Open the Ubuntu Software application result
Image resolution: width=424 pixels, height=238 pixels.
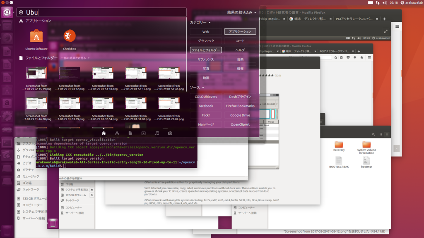tap(36, 39)
